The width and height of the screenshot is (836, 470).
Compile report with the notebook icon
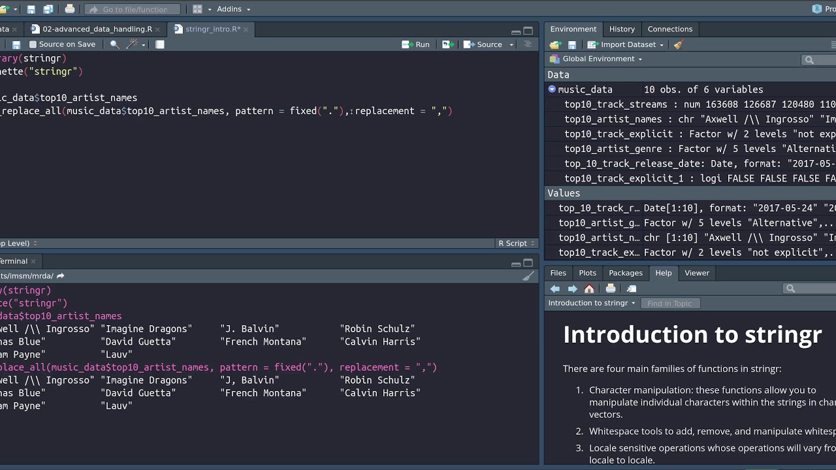(x=160, y=44)
